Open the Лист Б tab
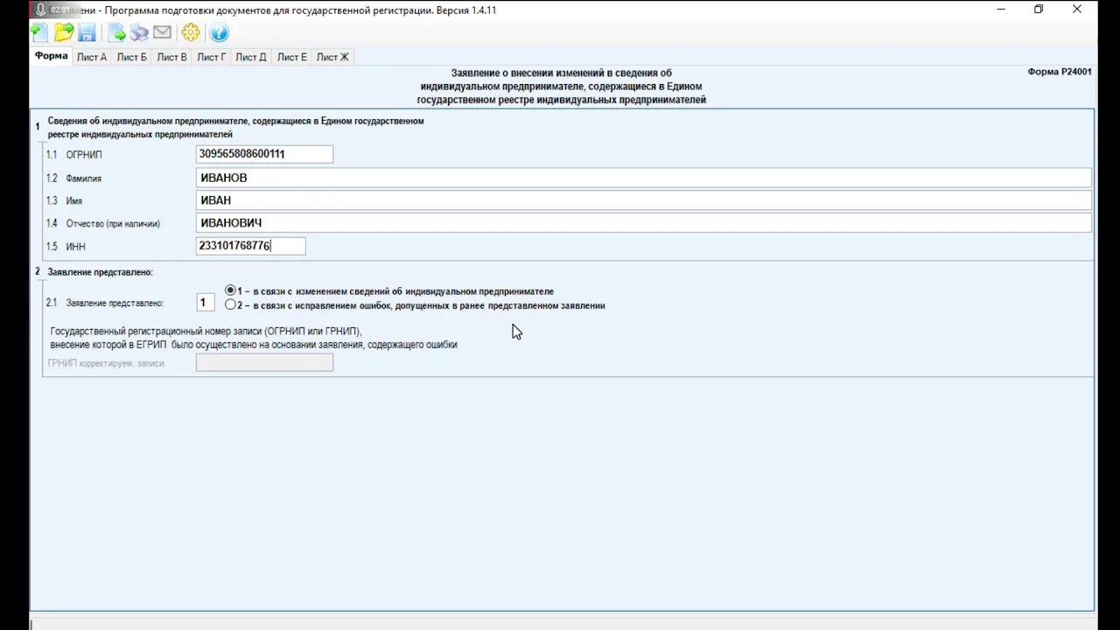 132,57
